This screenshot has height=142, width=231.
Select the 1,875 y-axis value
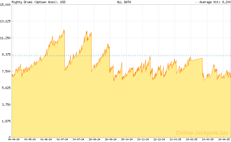(6, 121)
